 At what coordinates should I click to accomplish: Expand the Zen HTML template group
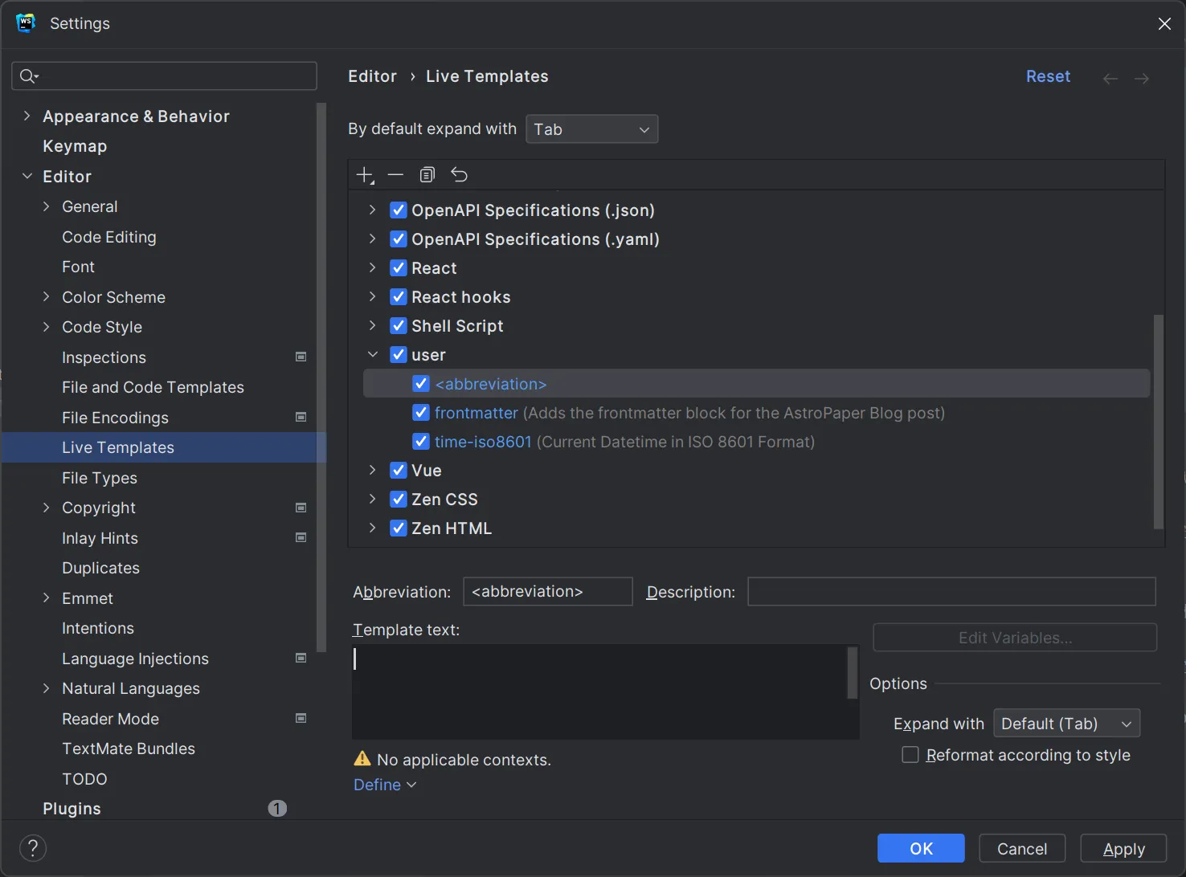pos(373,528)
